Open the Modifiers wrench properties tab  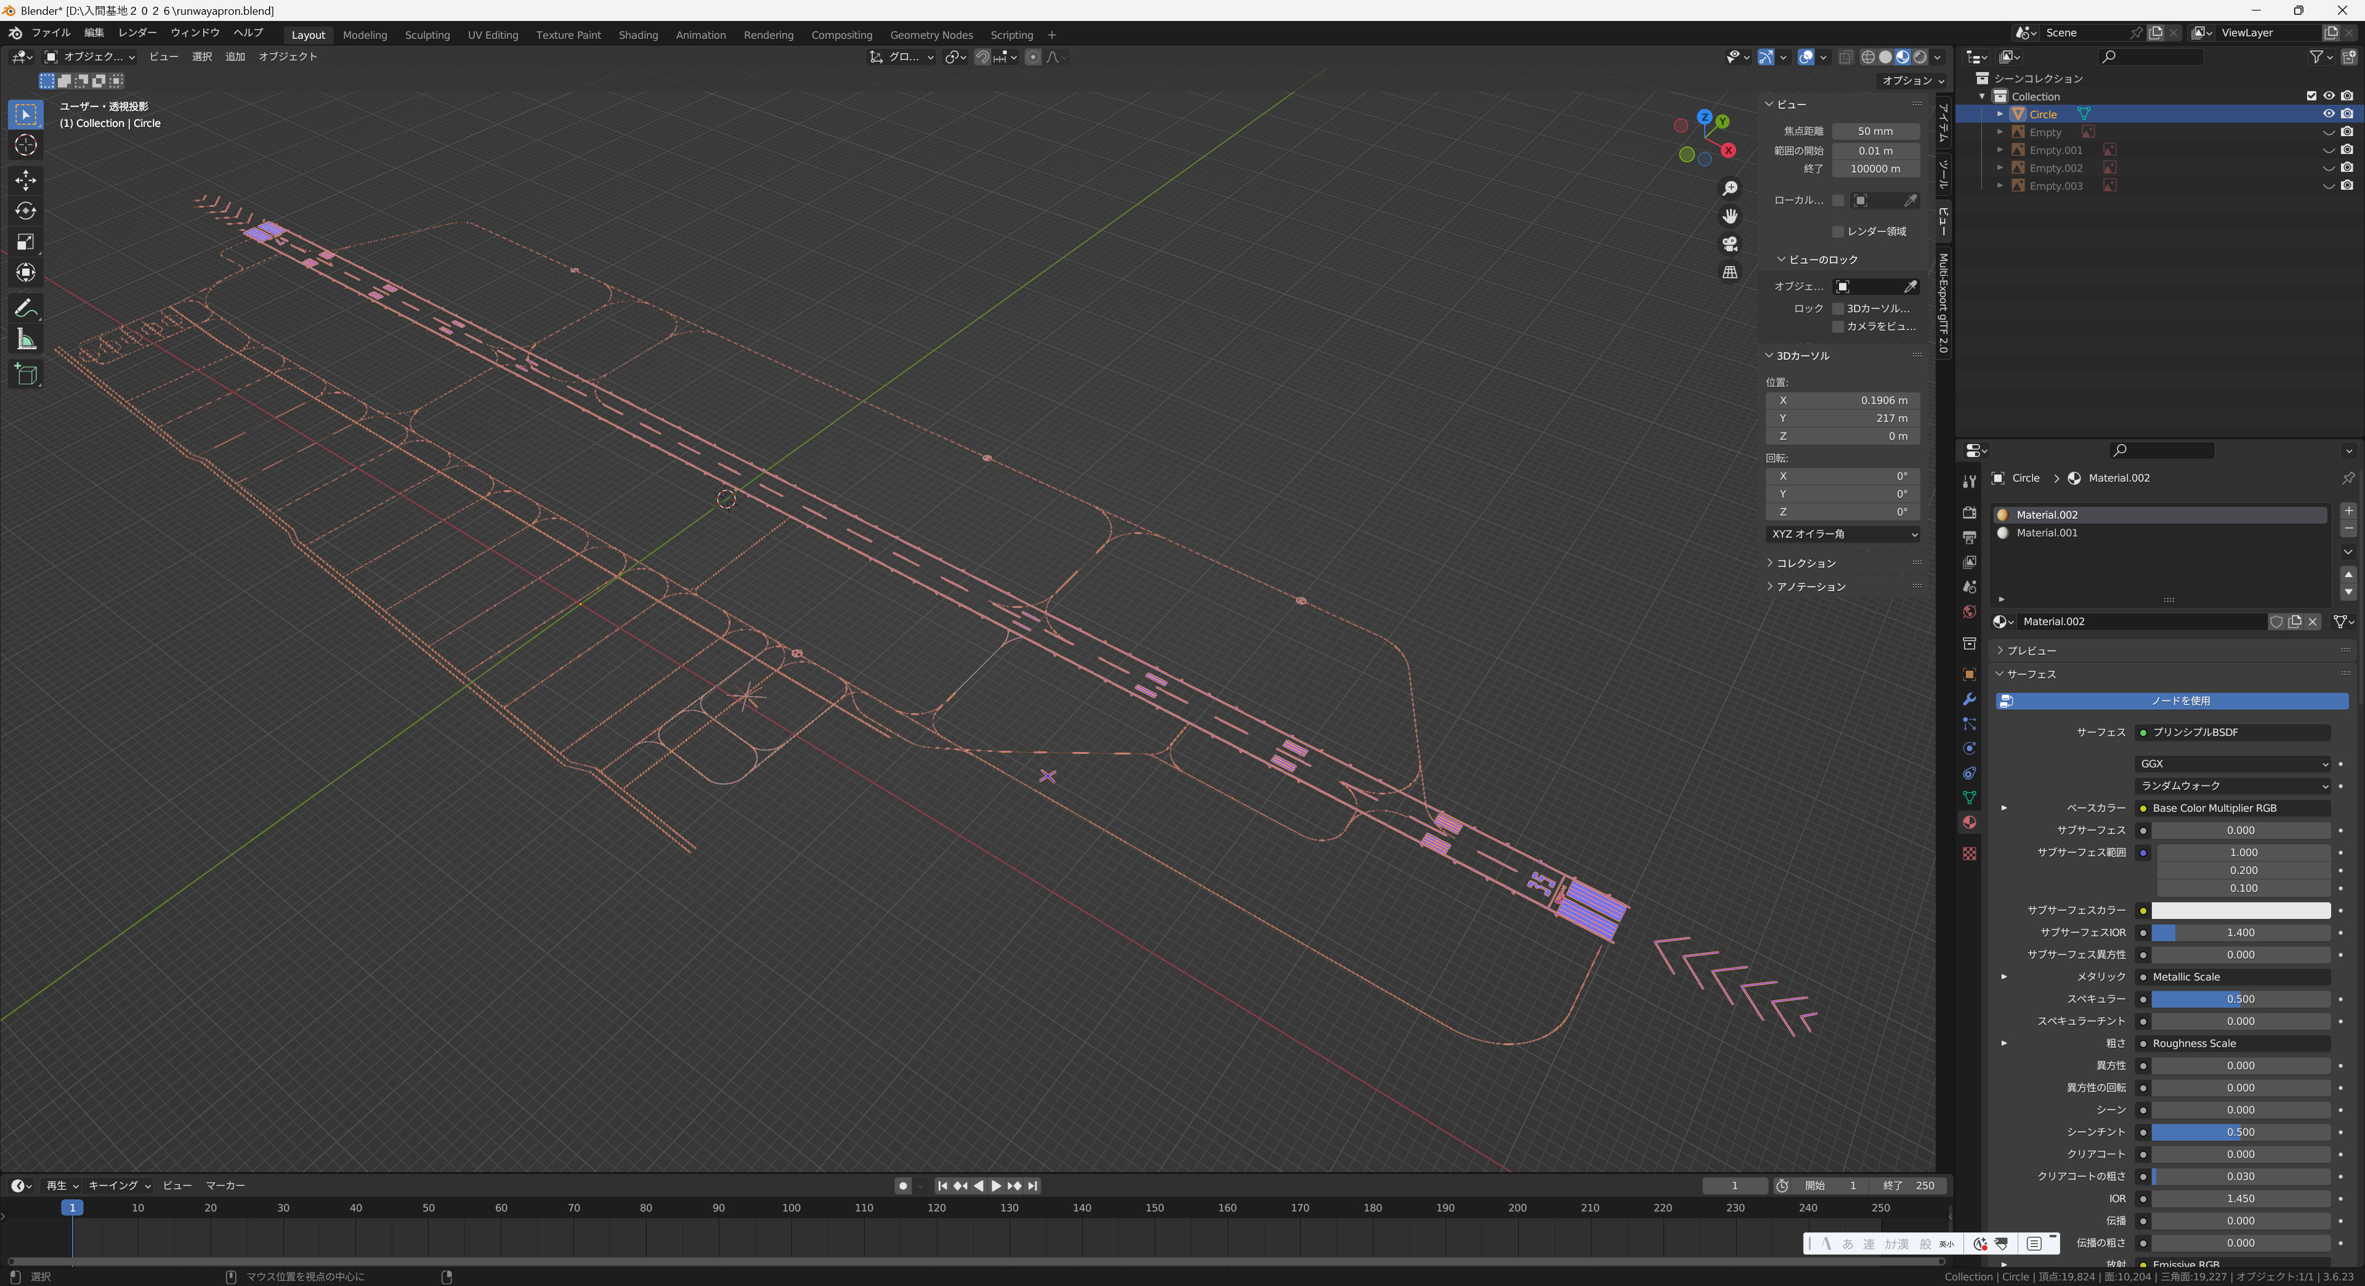tap(1970, 700)
